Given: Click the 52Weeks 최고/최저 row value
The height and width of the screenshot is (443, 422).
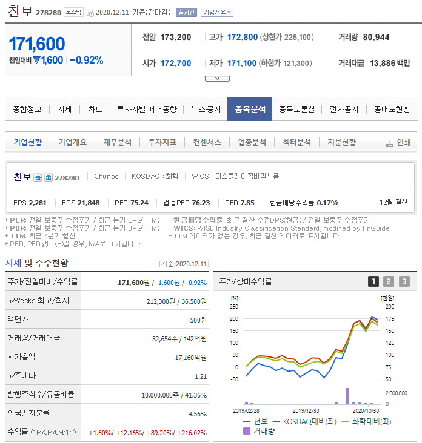Looking at the screenshot, I should pyautogui.click(x=176, y=301).
